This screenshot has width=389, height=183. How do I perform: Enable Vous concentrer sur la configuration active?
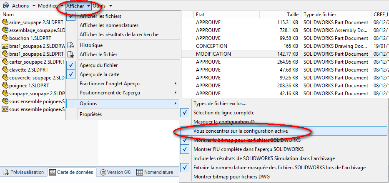click(283, 131)
